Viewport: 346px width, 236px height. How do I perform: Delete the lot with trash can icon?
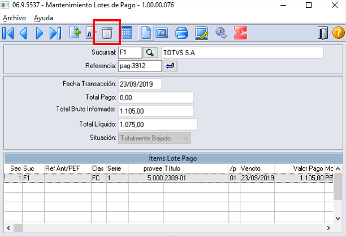[107, 33]
